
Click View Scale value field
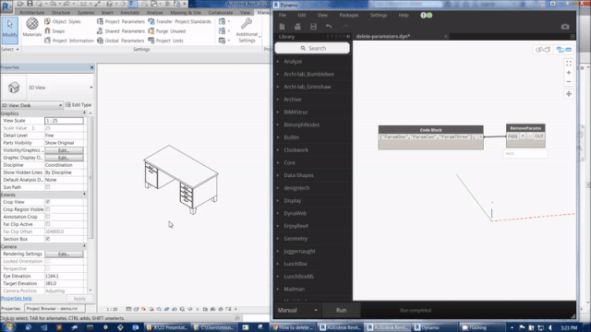(64, 121)
